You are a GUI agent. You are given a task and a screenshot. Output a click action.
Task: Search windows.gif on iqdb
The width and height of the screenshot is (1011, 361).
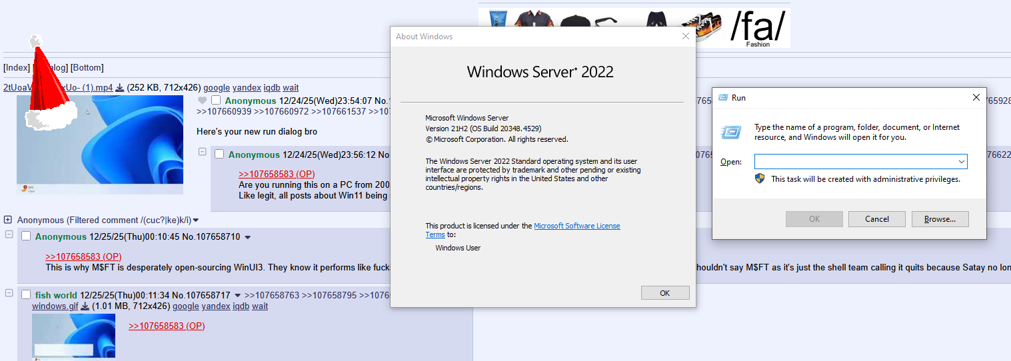(x=241, y=306)
